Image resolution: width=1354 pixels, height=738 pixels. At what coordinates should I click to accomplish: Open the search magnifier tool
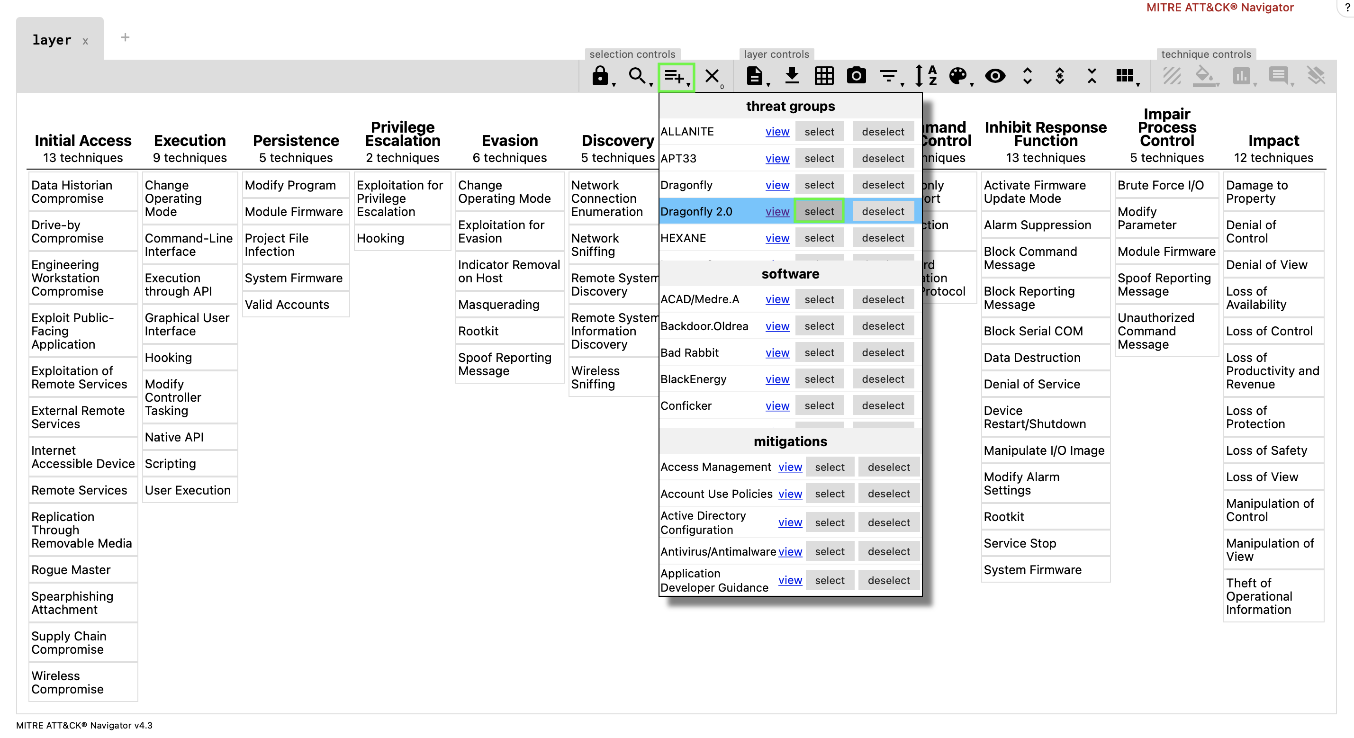[637, 76]
